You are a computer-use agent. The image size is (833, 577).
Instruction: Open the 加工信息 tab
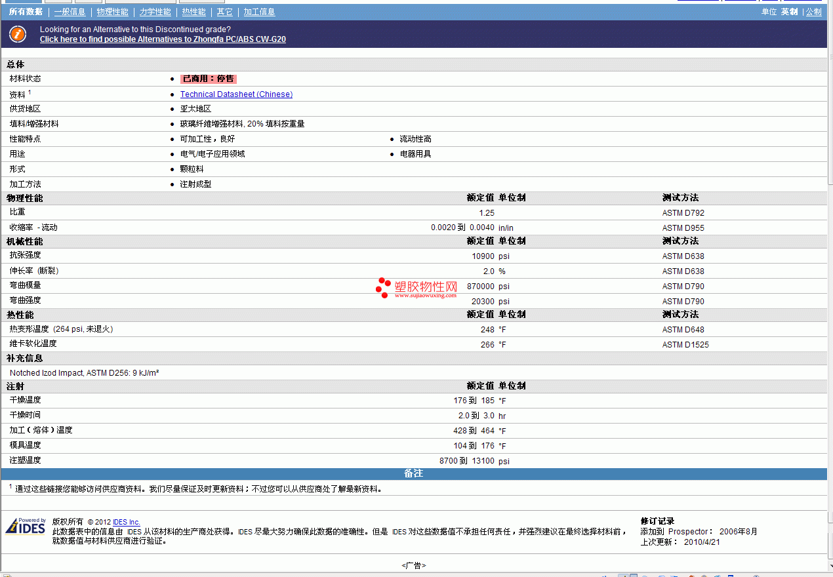259,12
